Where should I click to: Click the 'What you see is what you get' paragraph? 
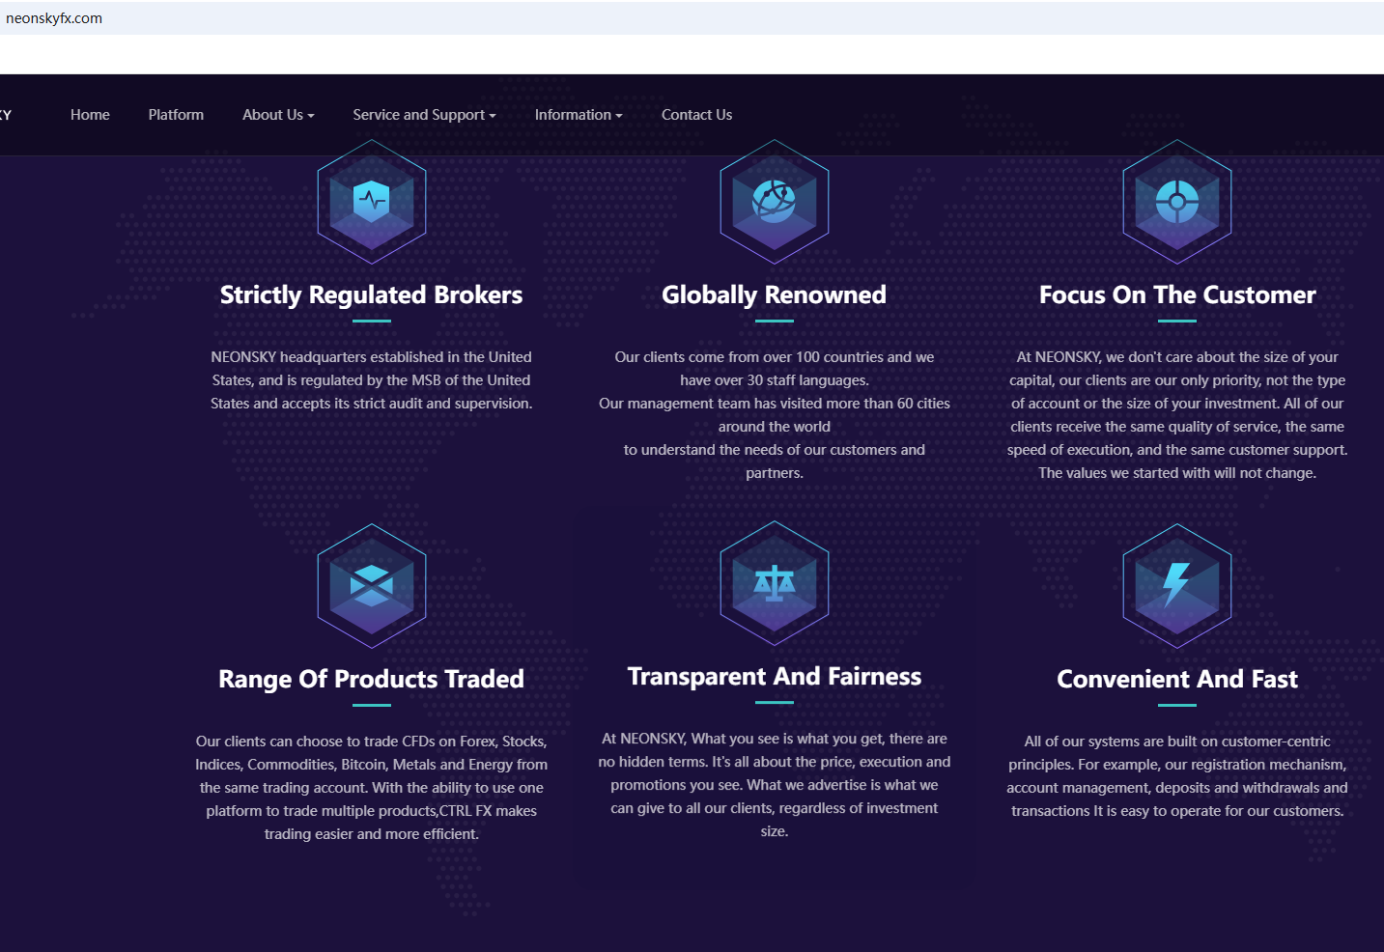tap(775, 785)
